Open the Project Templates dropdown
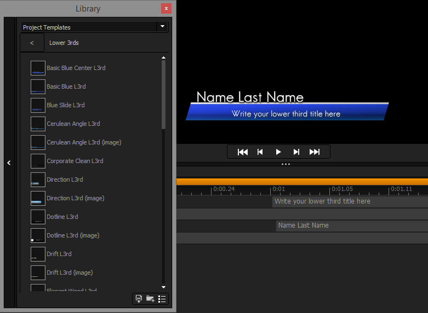Image resolution: width=428 pixels, height=313 pixels. pos(162,27)
